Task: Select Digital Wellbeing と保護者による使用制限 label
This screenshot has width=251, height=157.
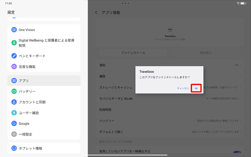Action: (x=46, y=43)
